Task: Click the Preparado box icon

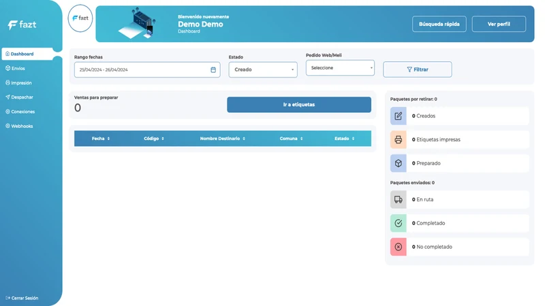Action: click(x=399, y=163)
